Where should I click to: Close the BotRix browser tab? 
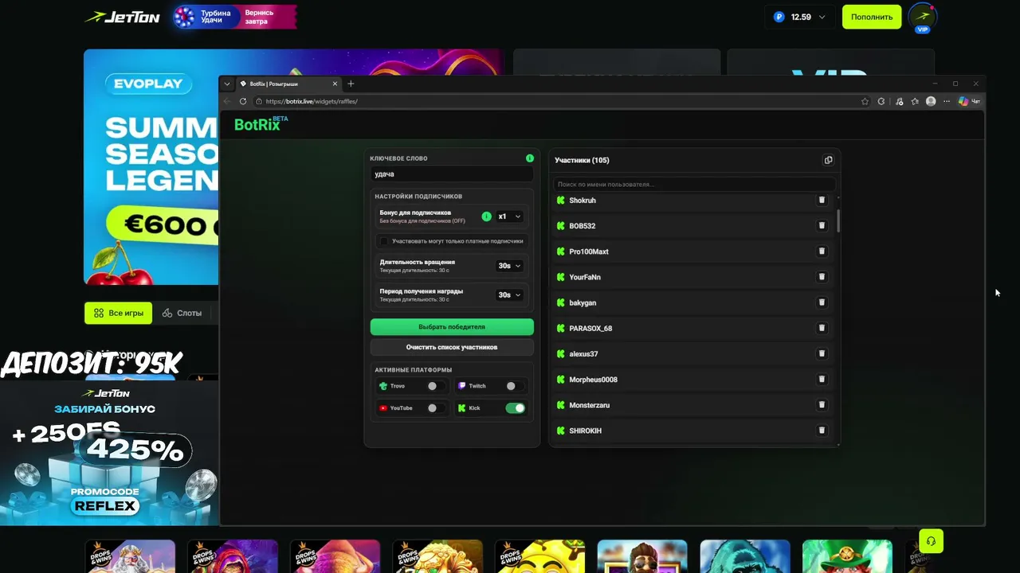[x=335, y=84]
